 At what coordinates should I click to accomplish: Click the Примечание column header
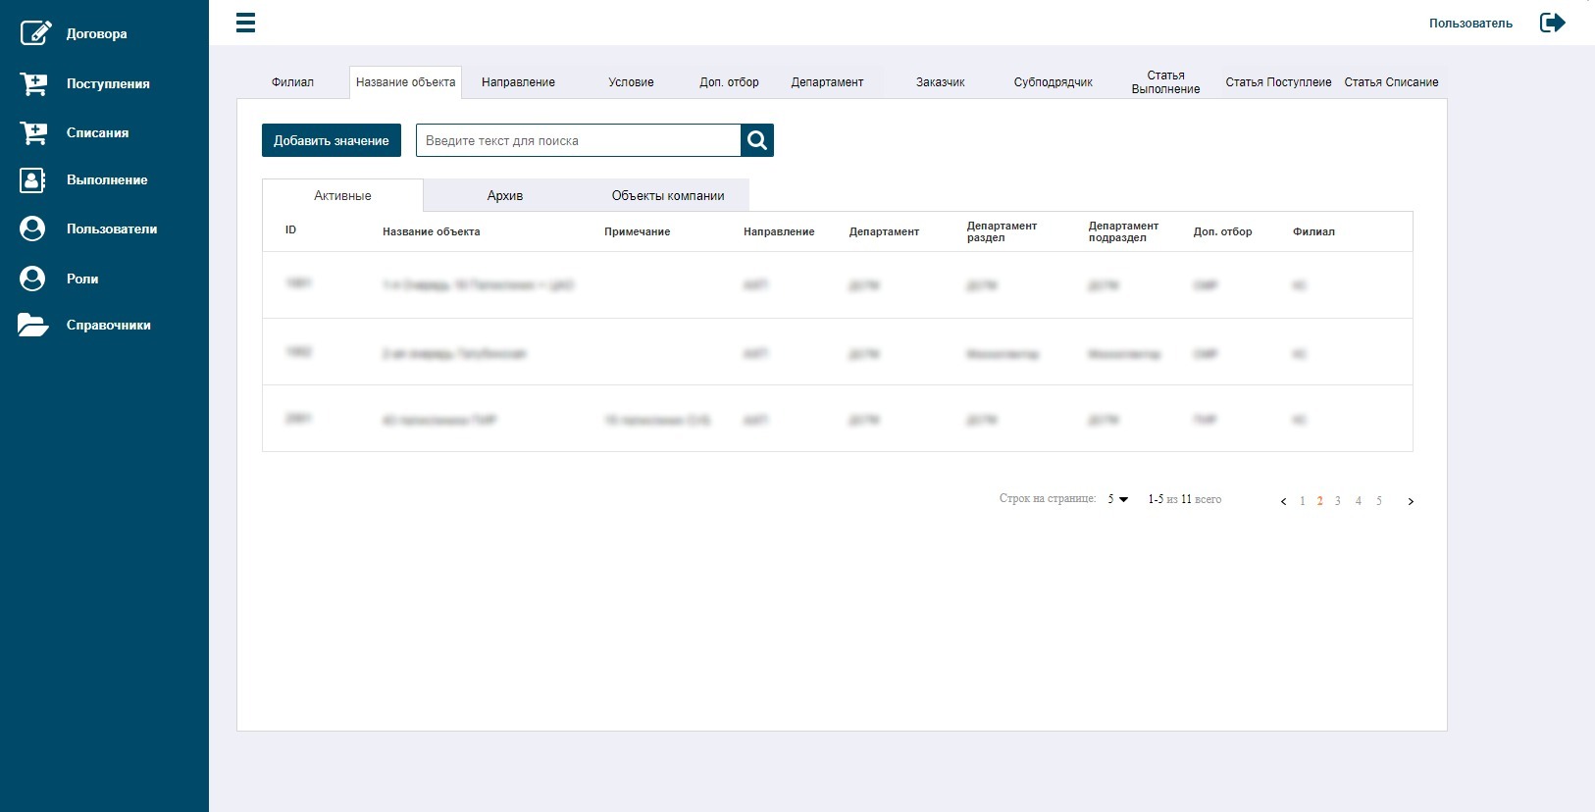[638, 231]
